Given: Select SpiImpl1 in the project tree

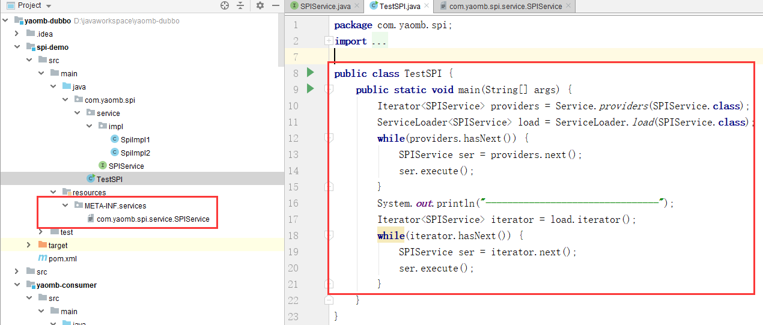Looking at the screenshot, I should pyautogui.click(x=135, y=139).
